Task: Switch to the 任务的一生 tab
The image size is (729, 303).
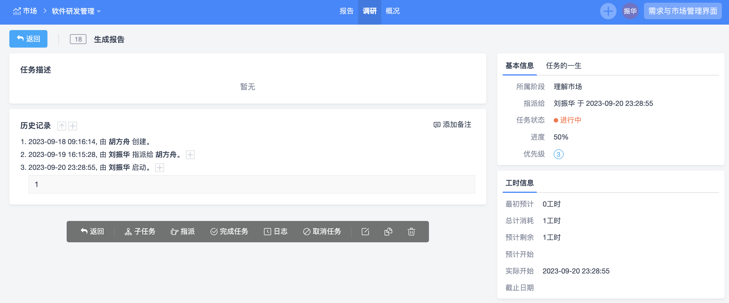Action: [x=563, y=66]
